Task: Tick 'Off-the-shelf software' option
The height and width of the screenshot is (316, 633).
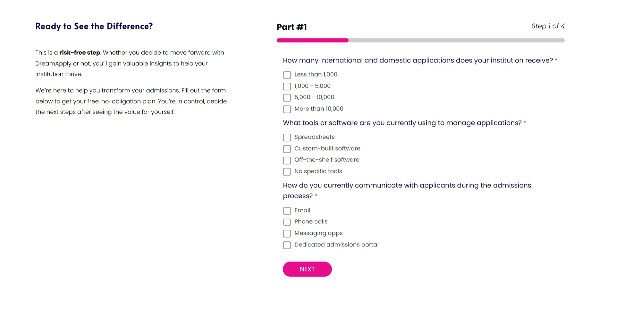Action: [x=287, y=160]
